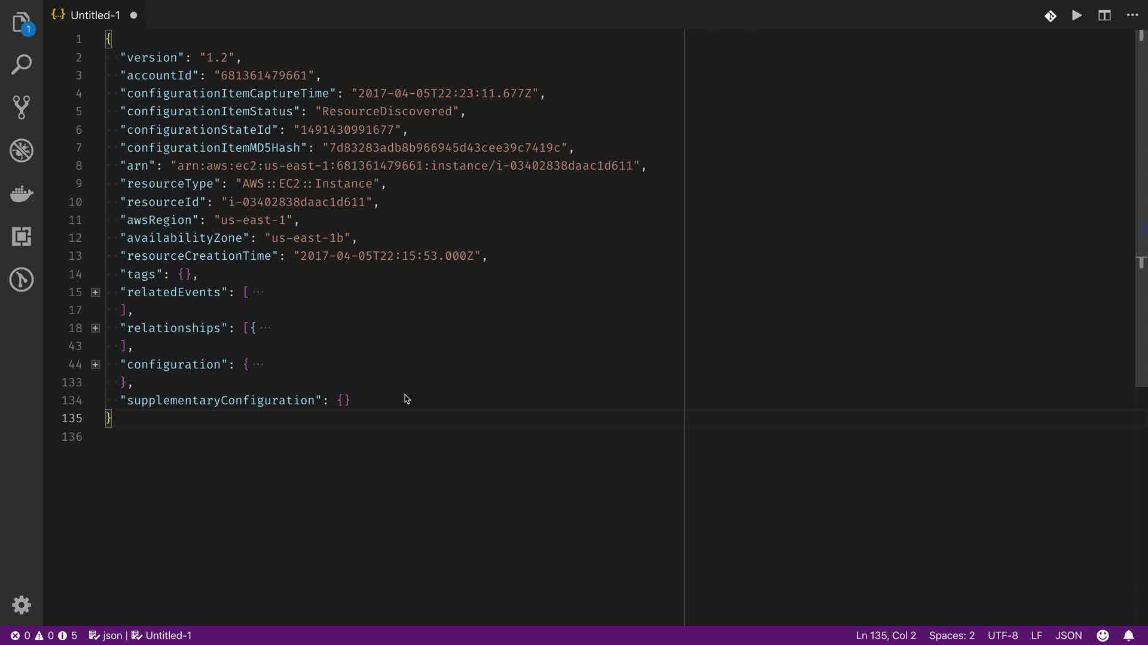This screenshot has width=1148, height=645.
Task: Open the Debug view icon
Action: coord(22,150)
